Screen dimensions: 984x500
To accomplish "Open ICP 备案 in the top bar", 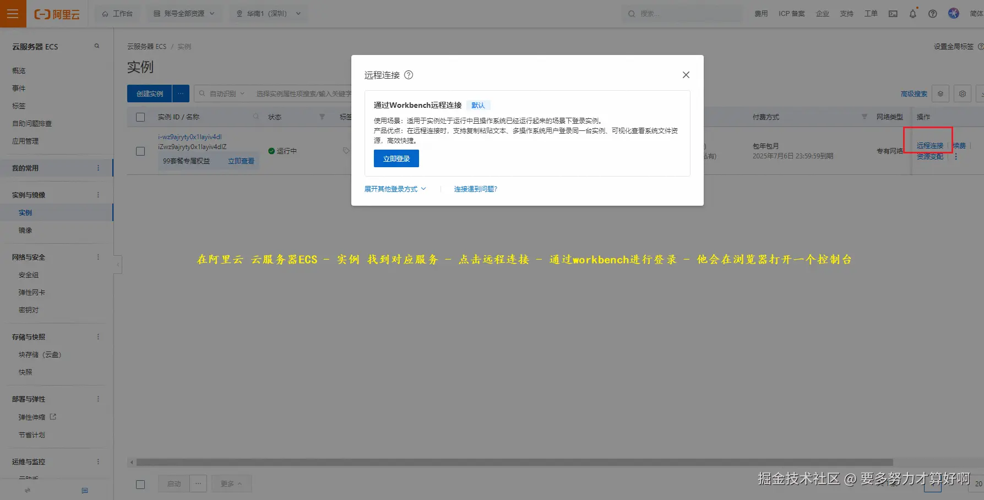I will (x=792, y=14).
